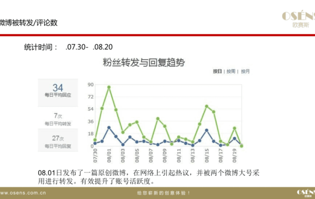Switch chart to 按月 monthly view
This screenshot has width=315, height=199.
click(245, 71)
